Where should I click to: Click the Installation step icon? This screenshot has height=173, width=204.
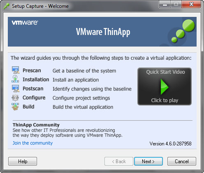tap(15, 79)
